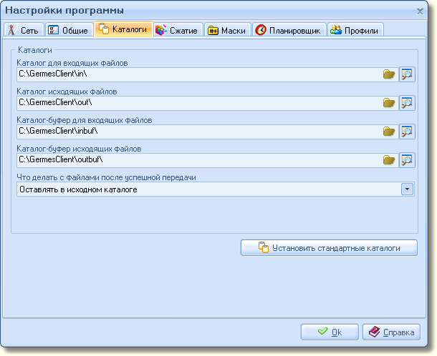Browse with magnifier for GermesClient\out\ path

407,103
